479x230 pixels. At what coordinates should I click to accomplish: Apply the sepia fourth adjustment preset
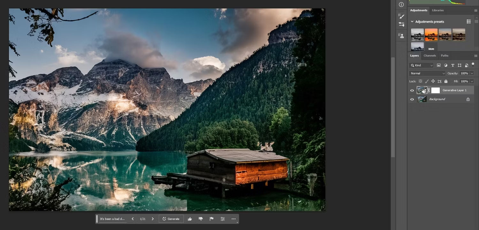tap(459, 35)
